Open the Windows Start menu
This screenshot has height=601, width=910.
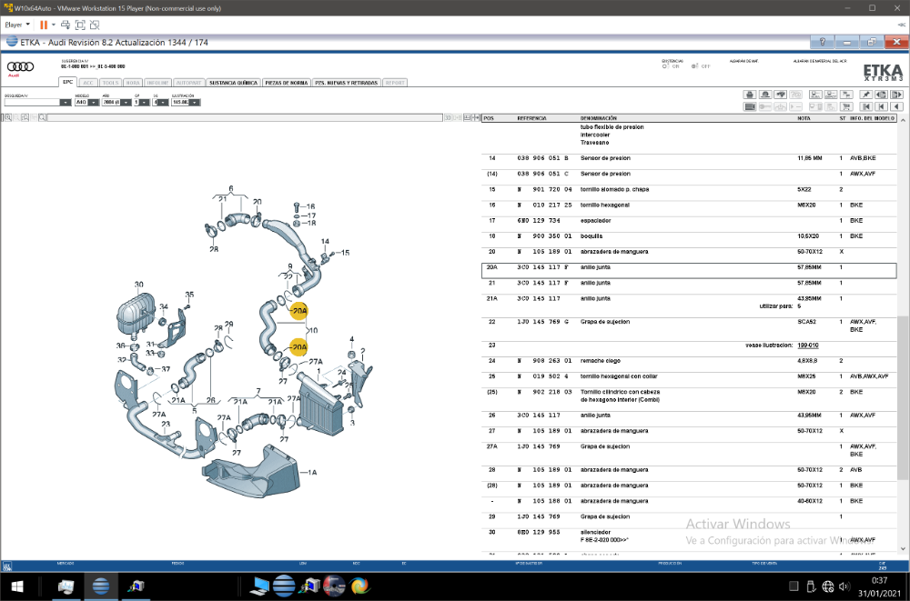16,586
